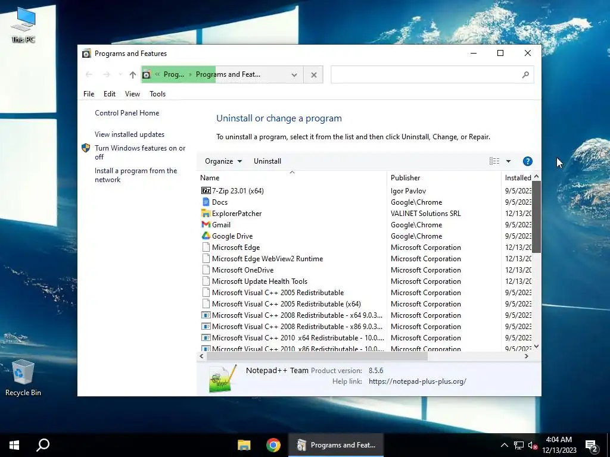Sort by the Installed On column header
610x457 pixels.
(x=518, y=177)
